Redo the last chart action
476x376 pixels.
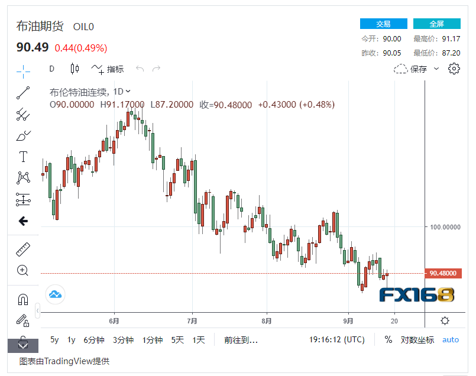(x=156, y=69)
